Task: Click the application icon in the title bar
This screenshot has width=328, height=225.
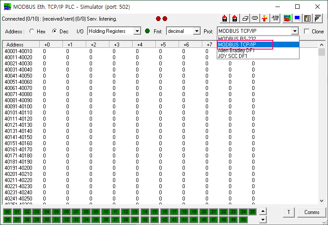Action: pyautogui.click(x=7, y=7)
